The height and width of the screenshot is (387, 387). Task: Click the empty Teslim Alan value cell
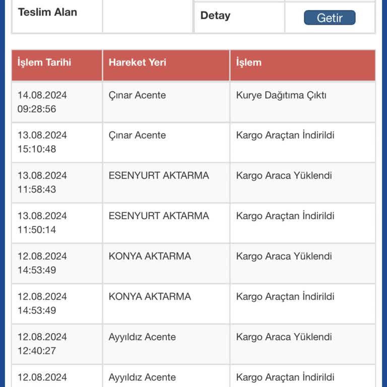pos(148,16)
